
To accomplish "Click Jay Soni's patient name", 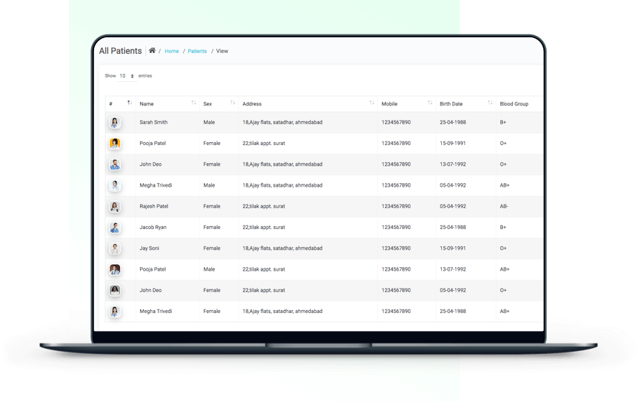I will point(150,248).
